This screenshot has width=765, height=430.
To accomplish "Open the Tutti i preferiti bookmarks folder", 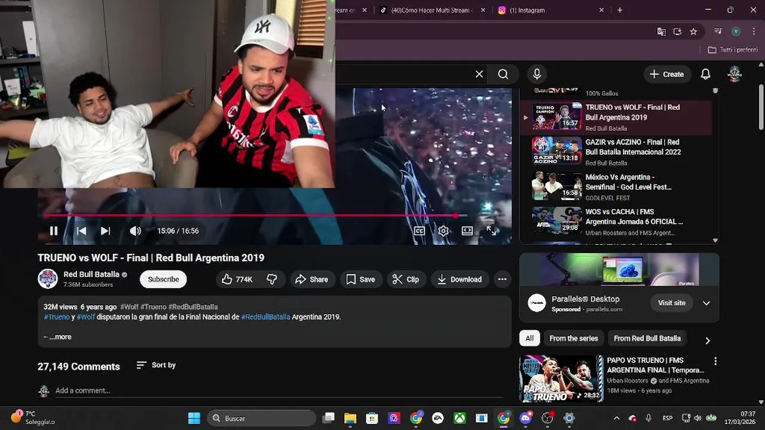I will 733,50.
